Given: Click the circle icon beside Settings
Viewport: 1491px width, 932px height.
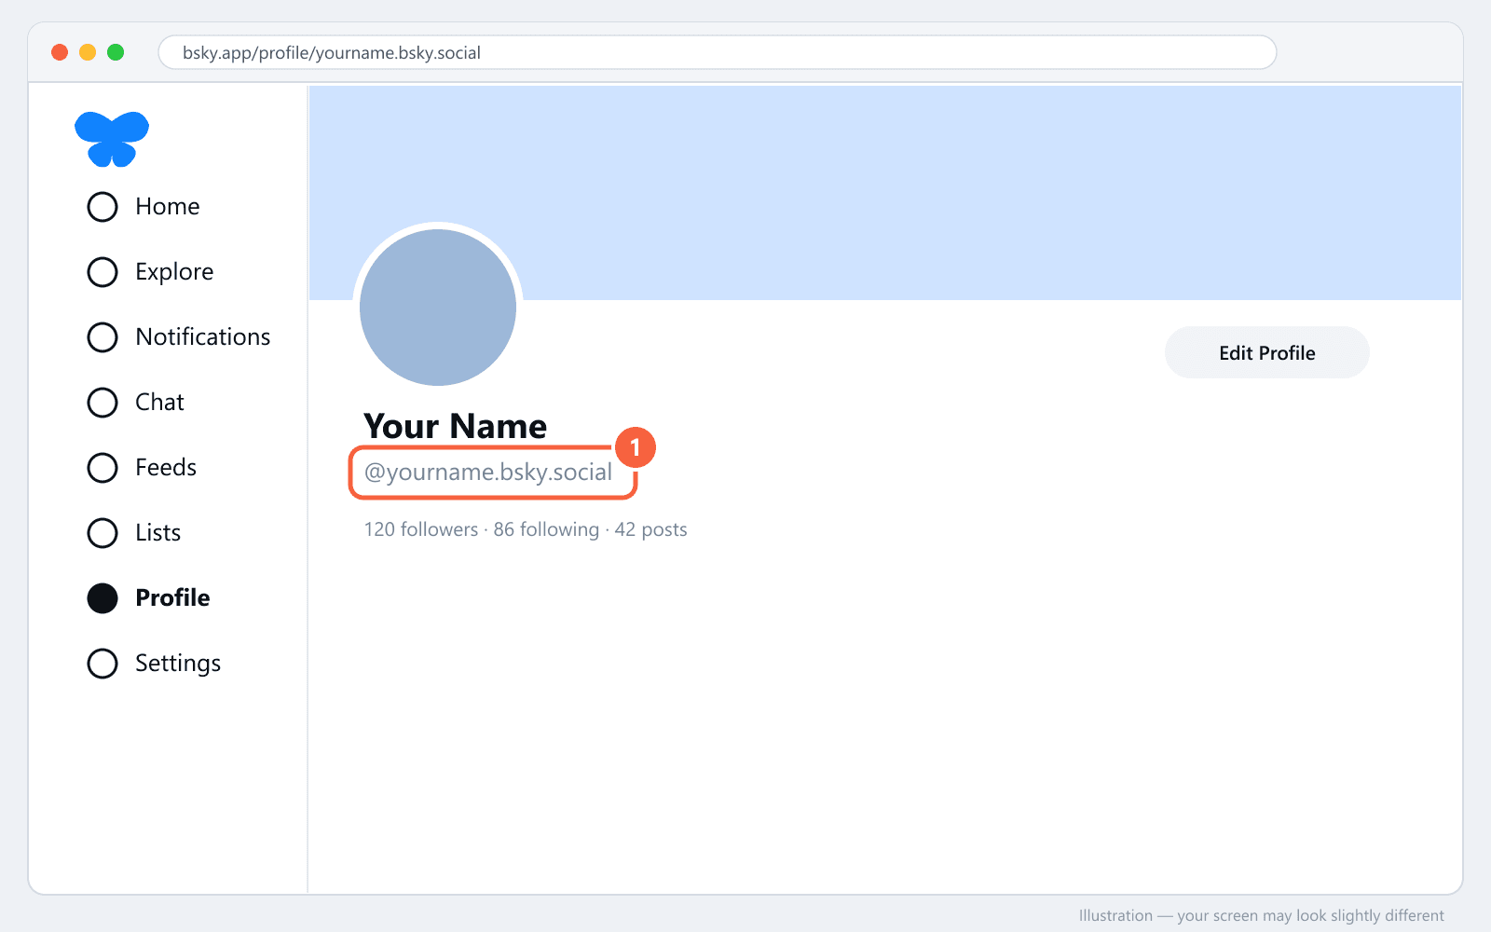Looking at the screenshot, I should [103, 664].
